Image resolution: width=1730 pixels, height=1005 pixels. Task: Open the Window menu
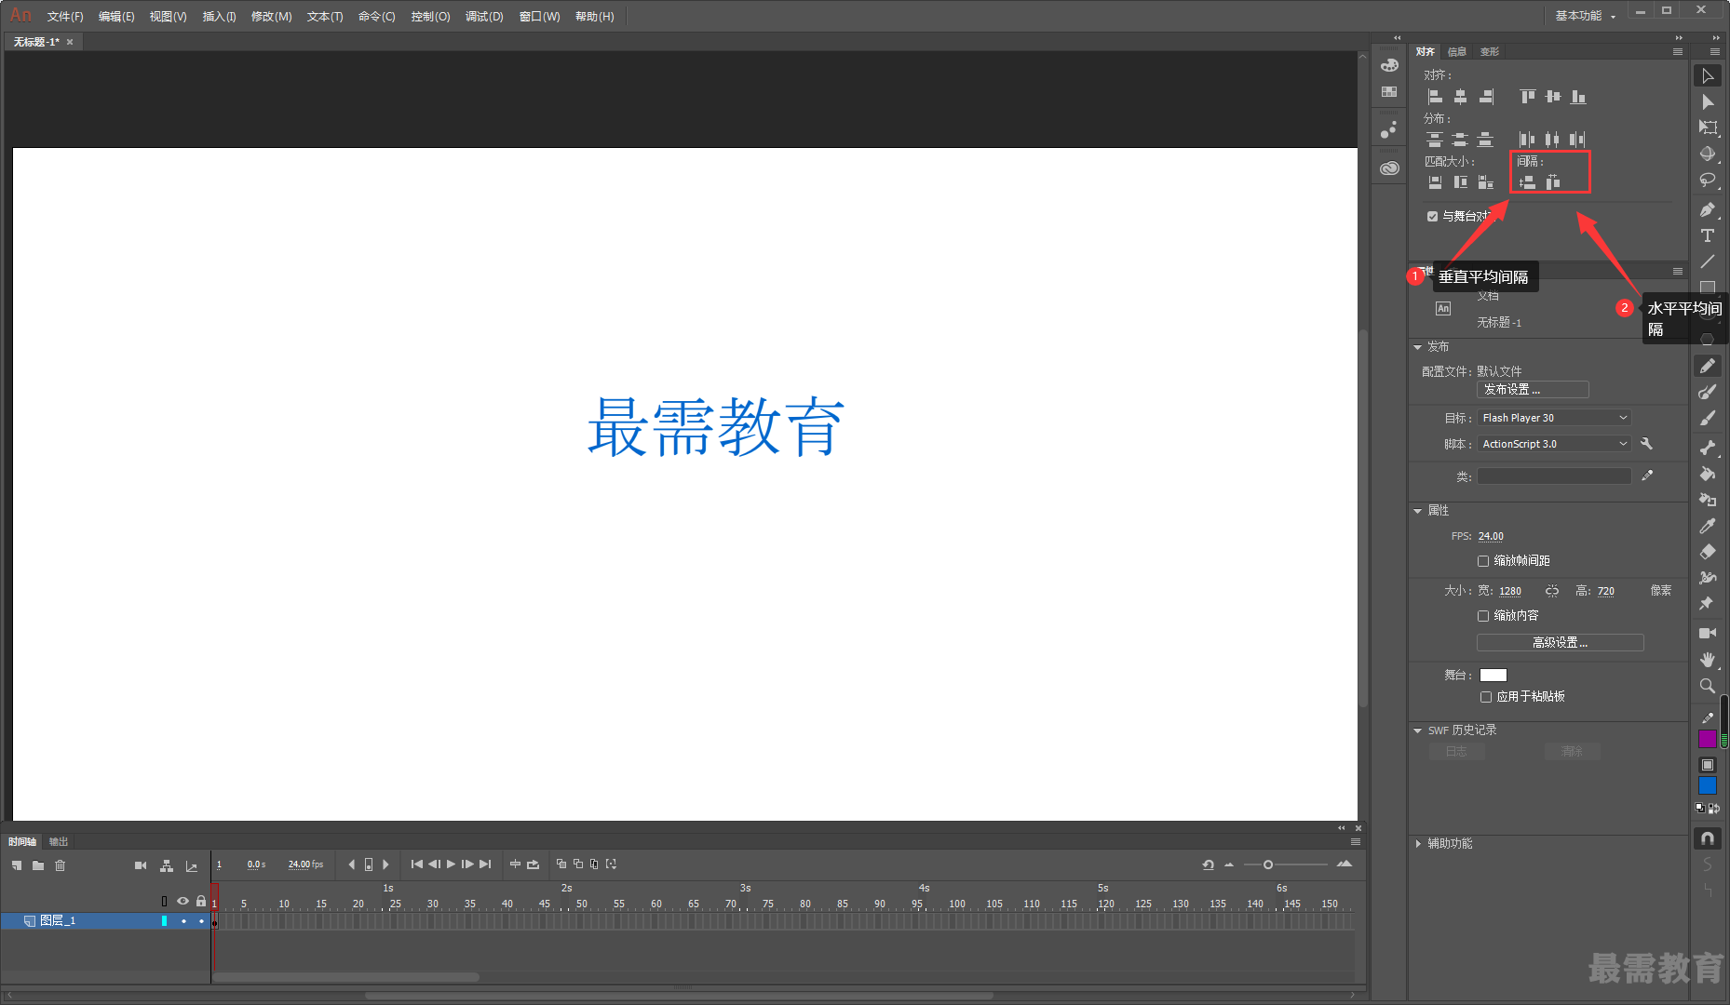point(539,17)
